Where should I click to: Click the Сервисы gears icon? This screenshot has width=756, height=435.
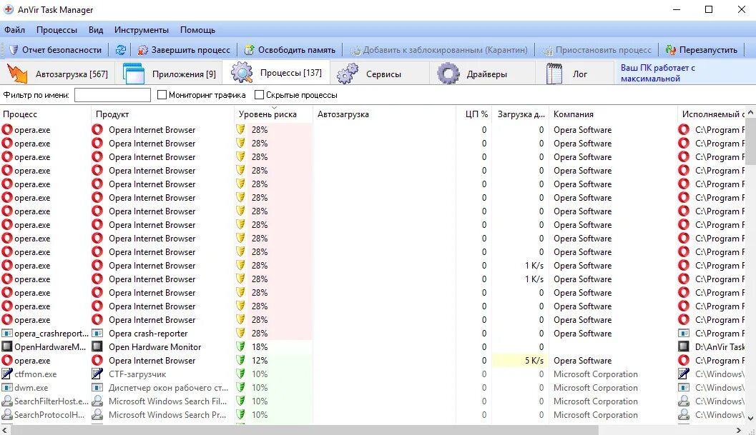347,74
